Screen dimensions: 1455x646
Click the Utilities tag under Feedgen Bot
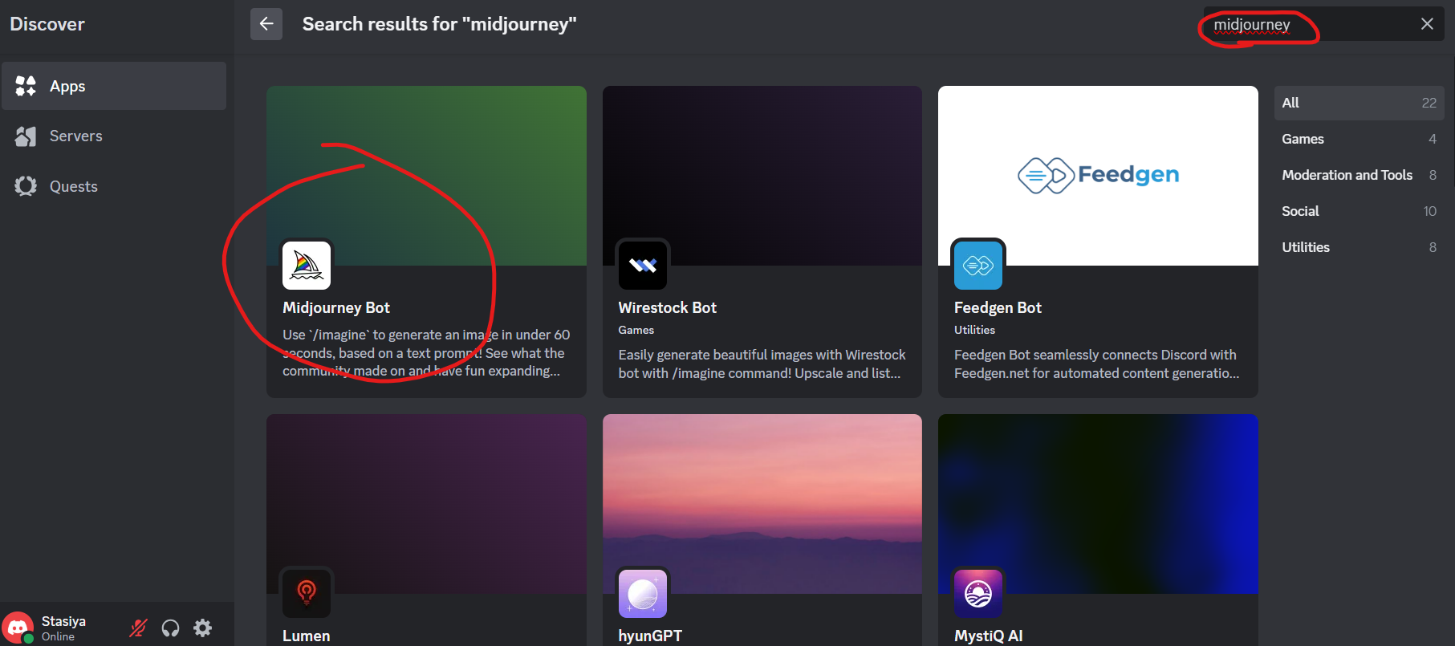[974, 330]
